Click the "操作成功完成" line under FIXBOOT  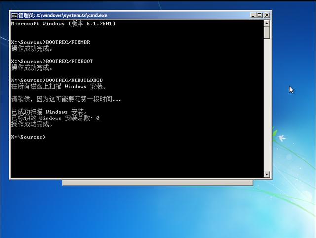[32, 68]
